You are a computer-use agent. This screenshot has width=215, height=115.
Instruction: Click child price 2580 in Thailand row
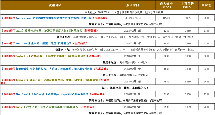pos(188,43)
